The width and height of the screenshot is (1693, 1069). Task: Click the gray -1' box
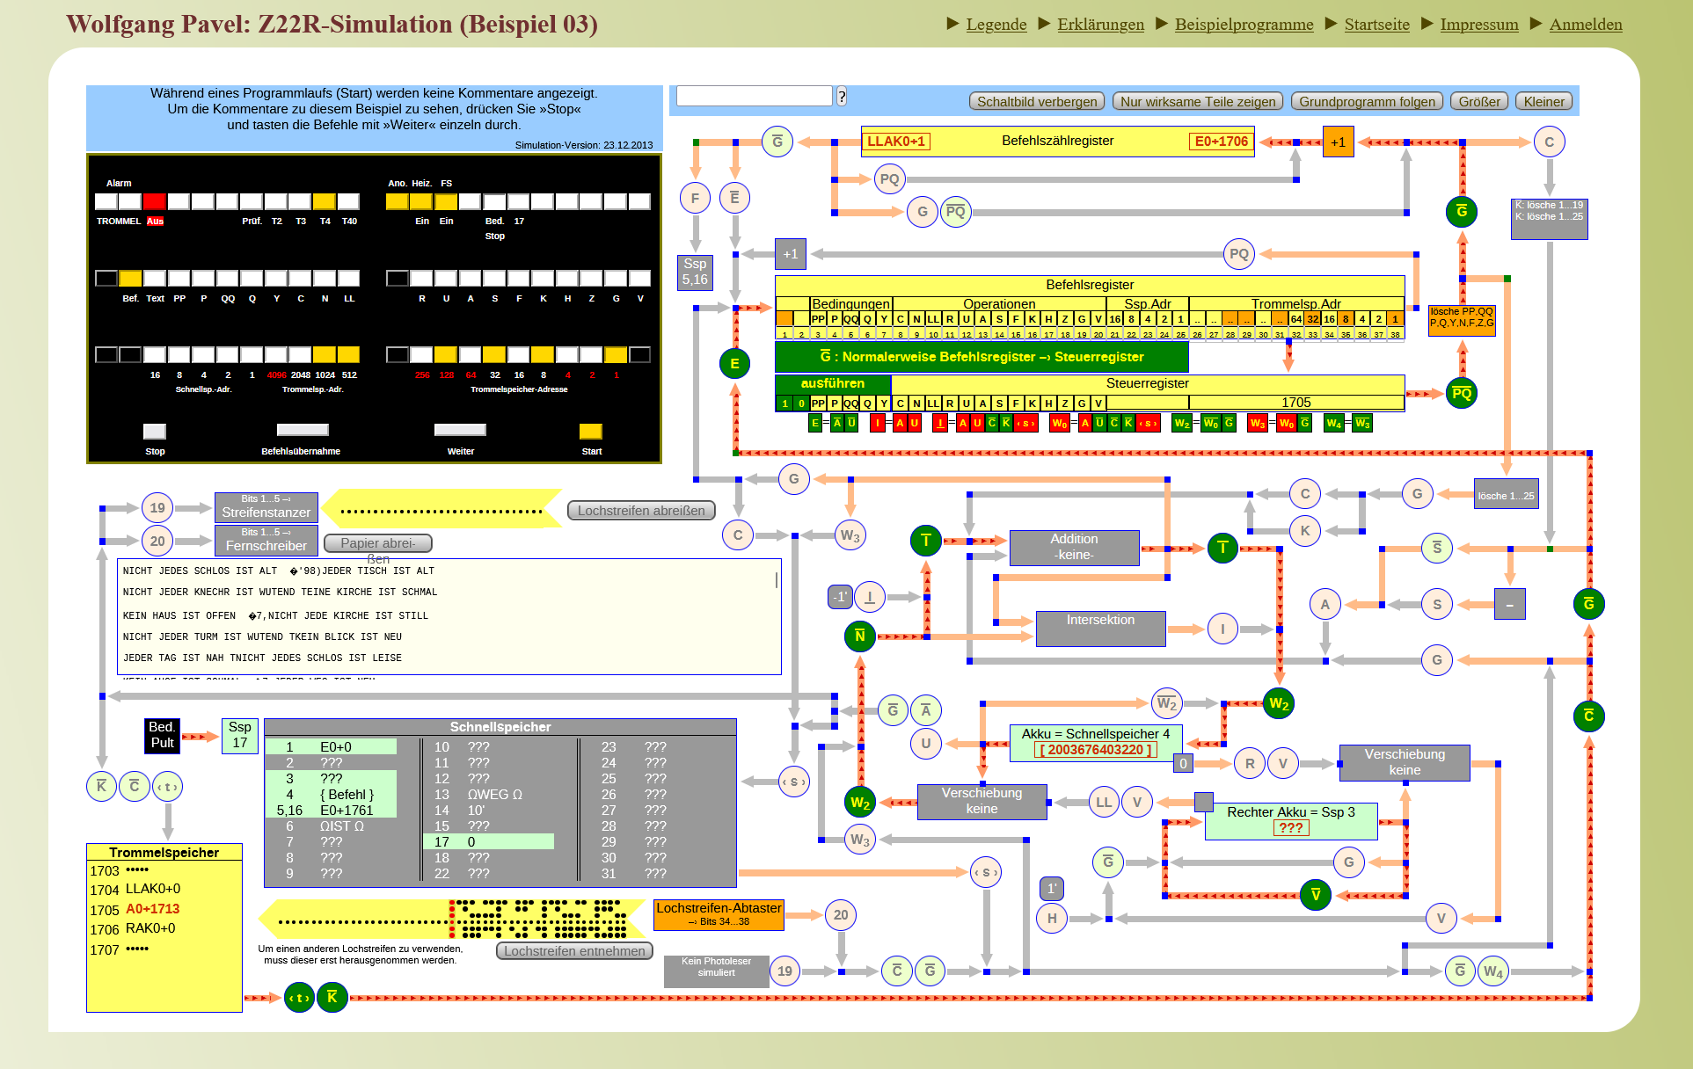(841, 597)
